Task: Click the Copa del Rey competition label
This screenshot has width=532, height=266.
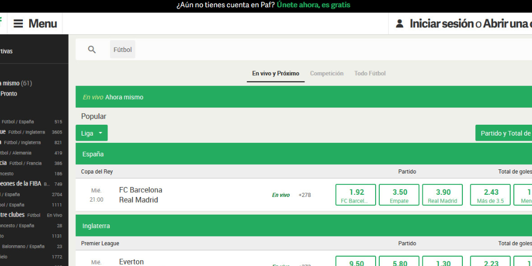Action: pyautogui.click(x=97, y=171)
